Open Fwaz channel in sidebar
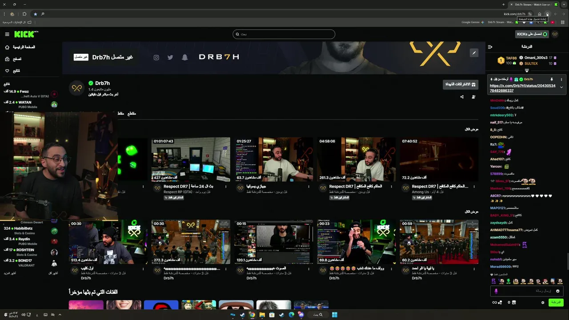Image resolution: width=569 pixels, height=320 pixels. click(30, 93)
